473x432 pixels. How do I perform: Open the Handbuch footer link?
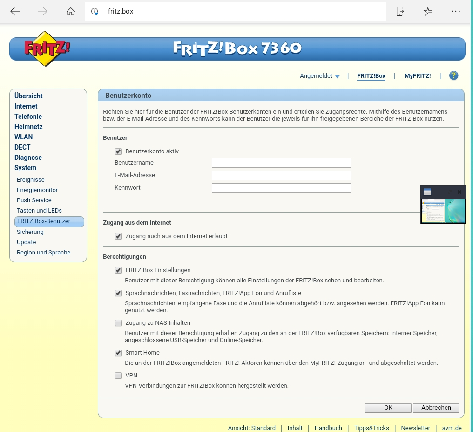328,428
